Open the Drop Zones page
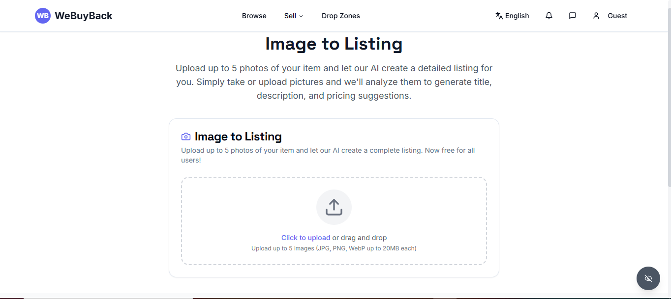This screenshot has height=299, width=671. [341, 16]
